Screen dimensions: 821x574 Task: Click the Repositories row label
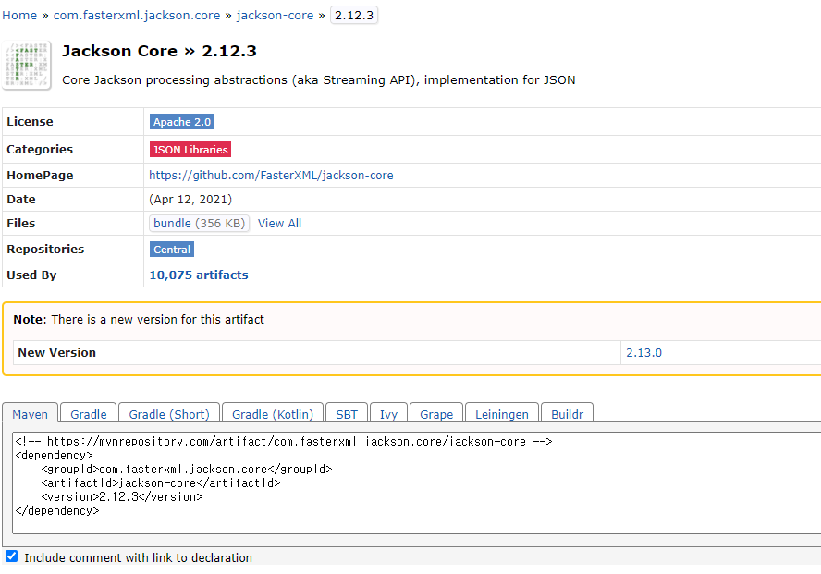pyautogui.click(x=45, y=249)
